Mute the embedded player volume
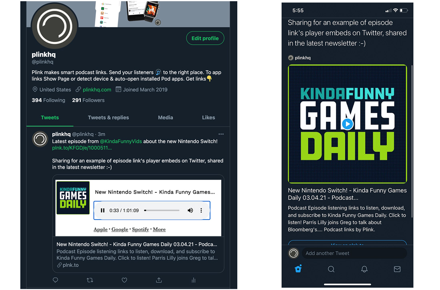The width and height of the screenshot is (440, 290). (x=190, y=210)
